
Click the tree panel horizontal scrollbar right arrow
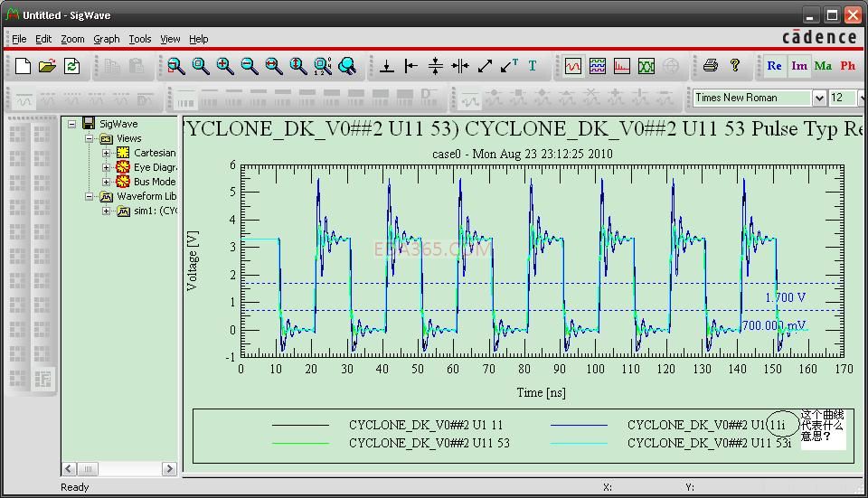pos(169,468)
